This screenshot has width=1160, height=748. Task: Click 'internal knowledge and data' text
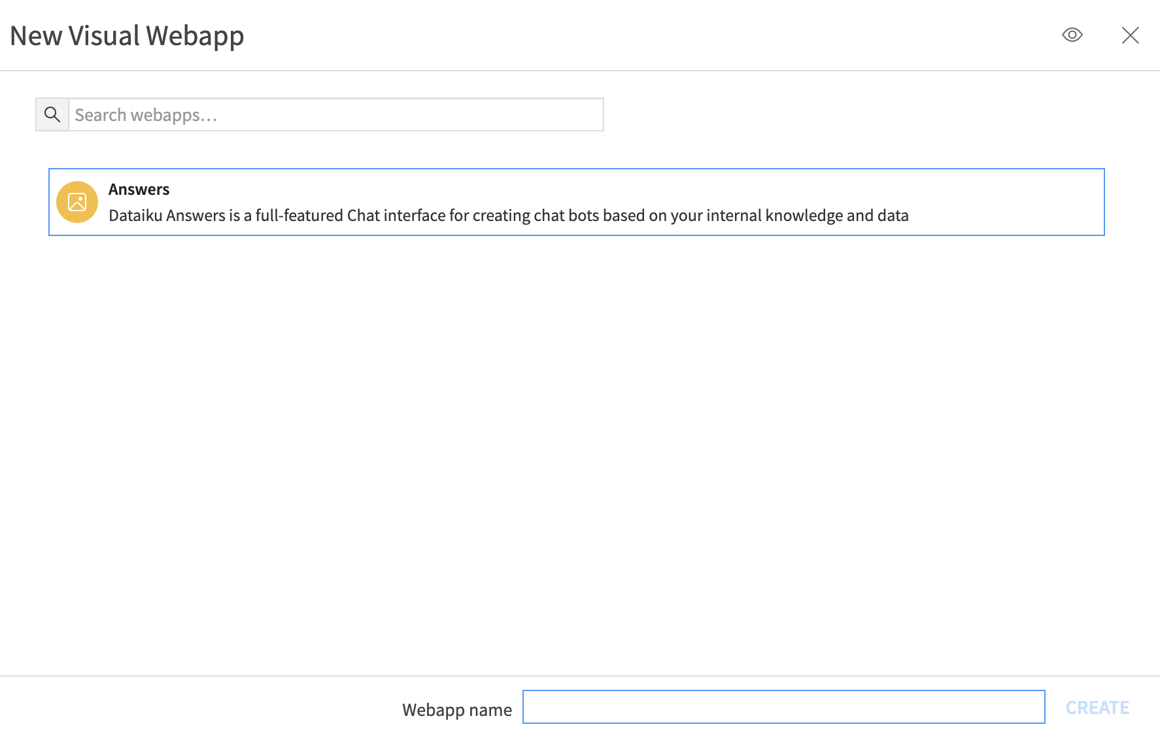tap(807, 216)
